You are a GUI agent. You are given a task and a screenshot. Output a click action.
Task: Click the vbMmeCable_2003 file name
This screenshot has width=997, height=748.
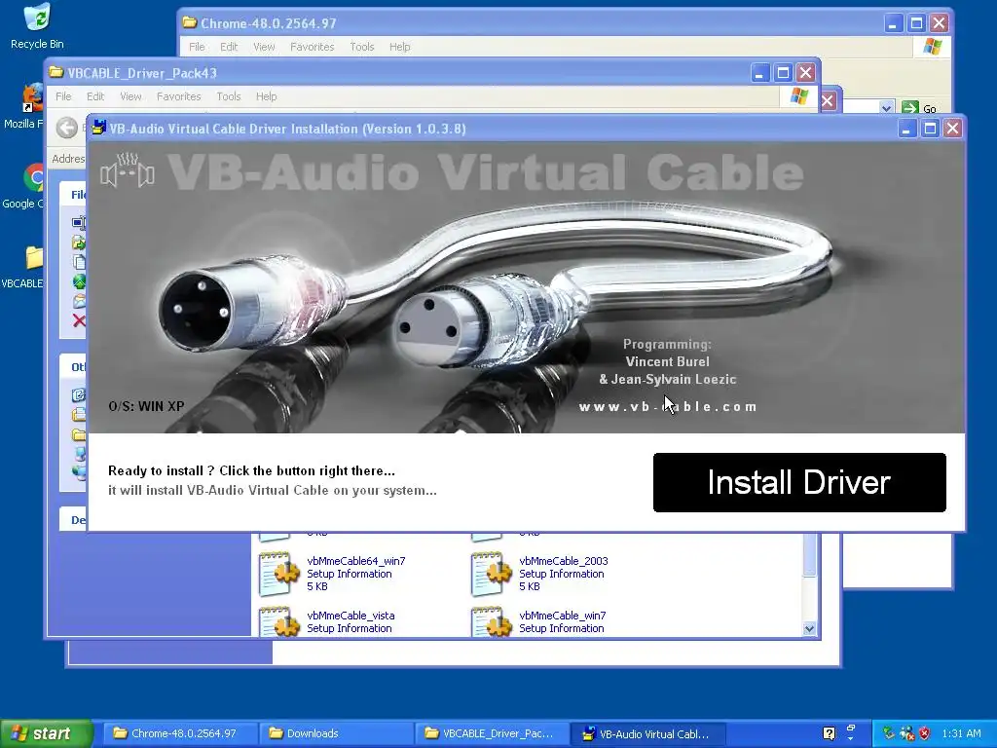click(564, 561)
